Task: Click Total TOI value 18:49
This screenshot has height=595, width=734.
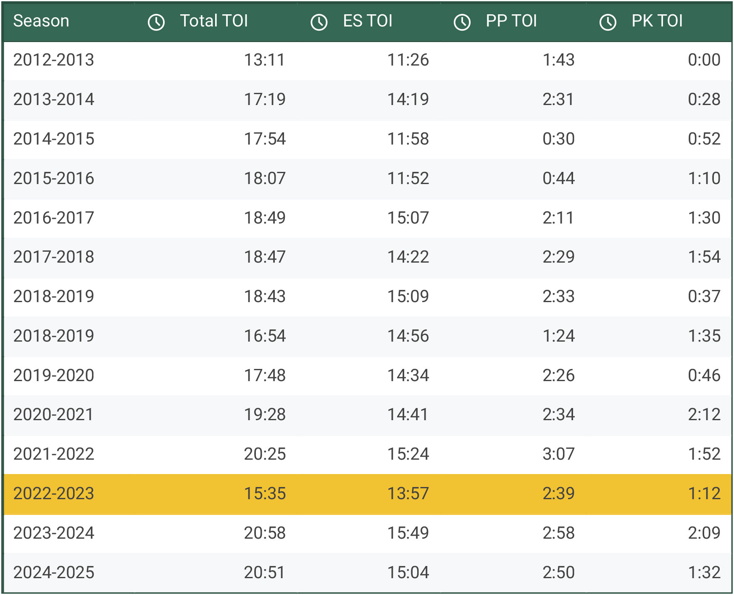Action: (x=265, y=218)
